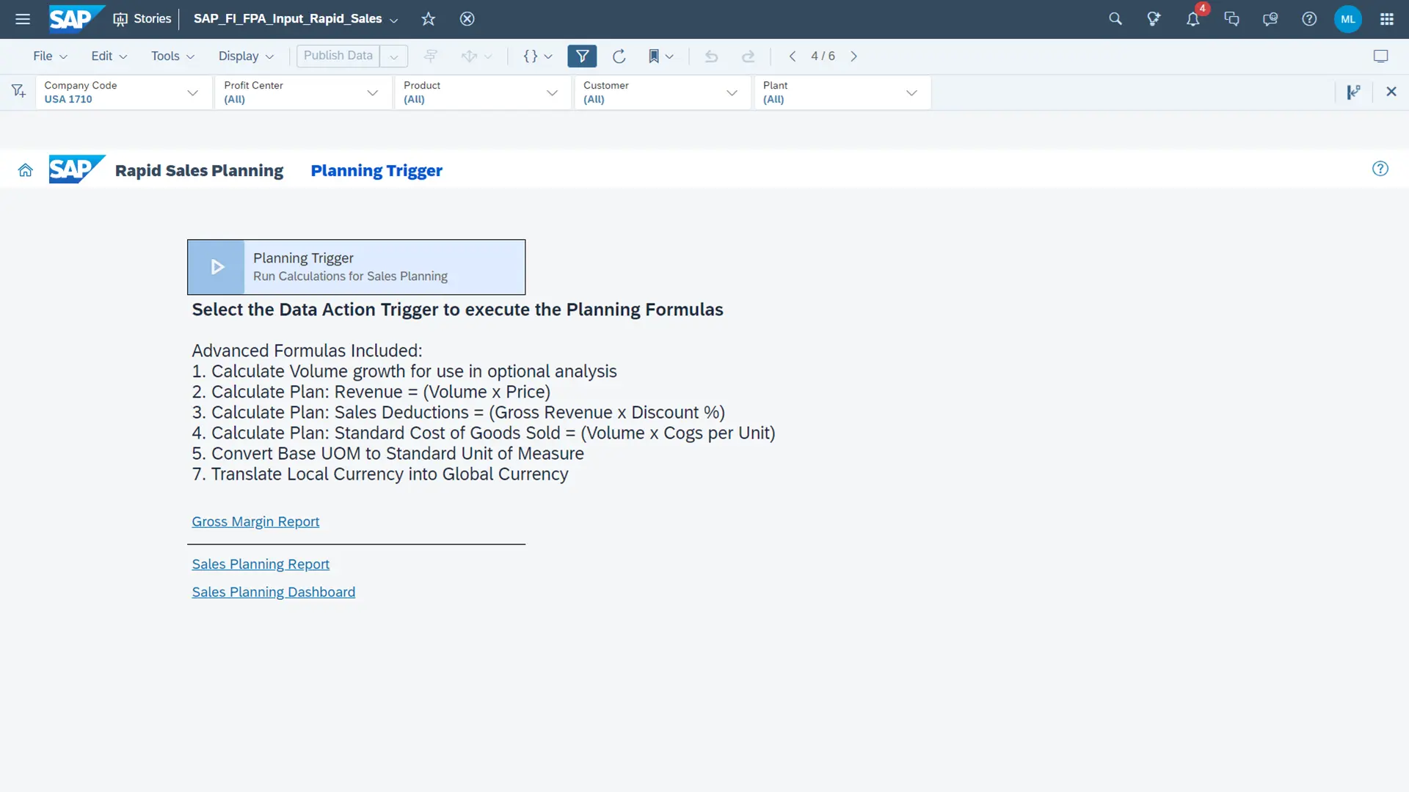
Task: Open the Display menu
Action: [x=246, y=56]
